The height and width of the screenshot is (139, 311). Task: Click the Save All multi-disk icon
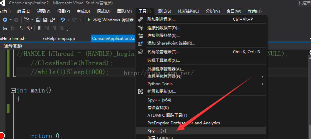point(53,20)
